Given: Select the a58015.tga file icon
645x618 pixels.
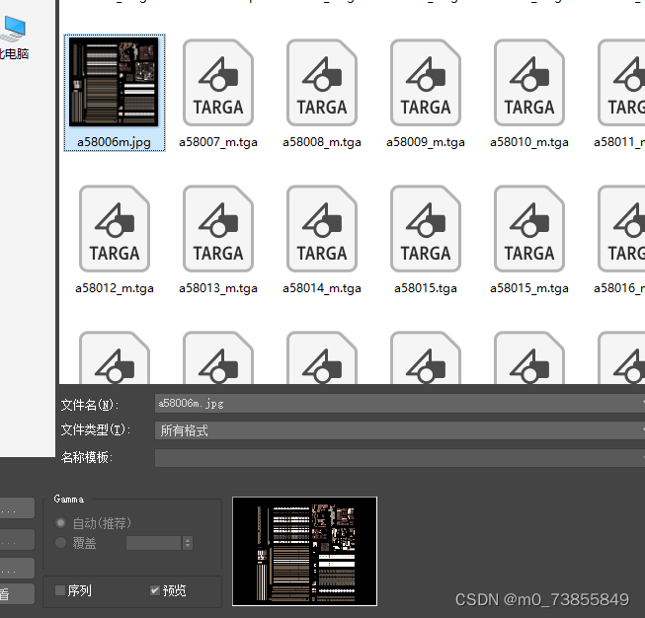Looking at the screenshot, I should point(426,229).
